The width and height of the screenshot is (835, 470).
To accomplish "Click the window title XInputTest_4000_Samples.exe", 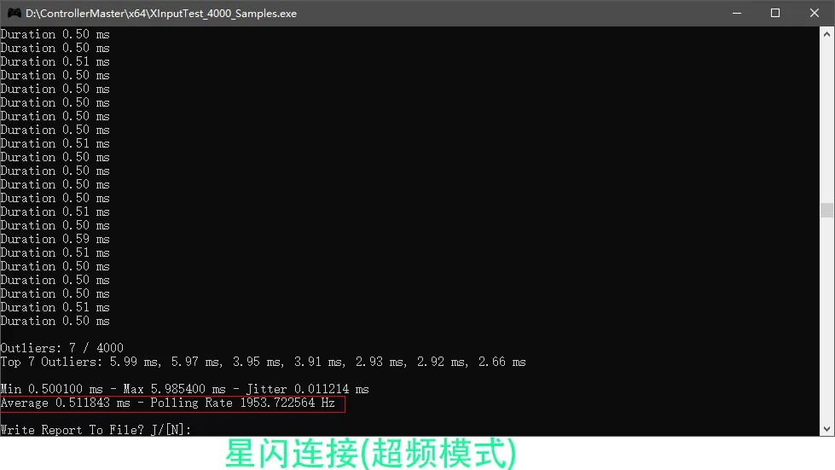I will pos(161,14).
